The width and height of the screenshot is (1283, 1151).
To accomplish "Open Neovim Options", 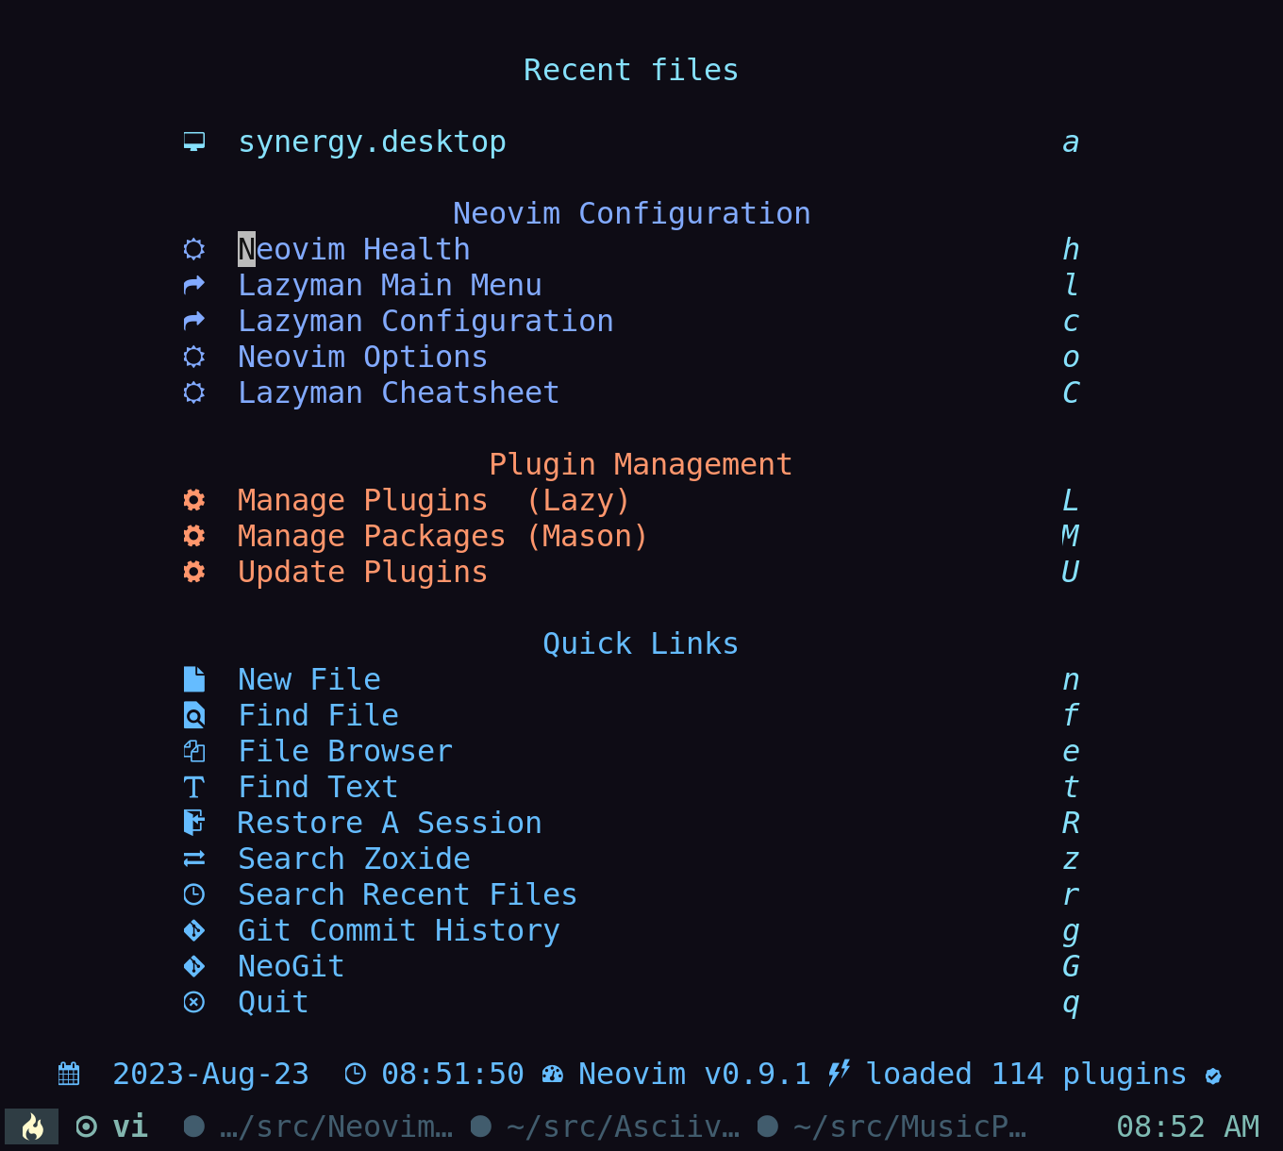I will (x=362, y=357).
